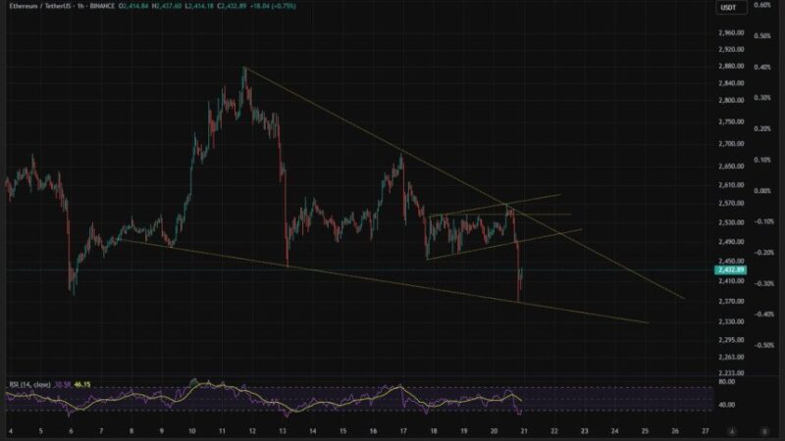Click the 2,880.00 price axis label
This screenshot has width=785, height=441.
pos(731,66)
